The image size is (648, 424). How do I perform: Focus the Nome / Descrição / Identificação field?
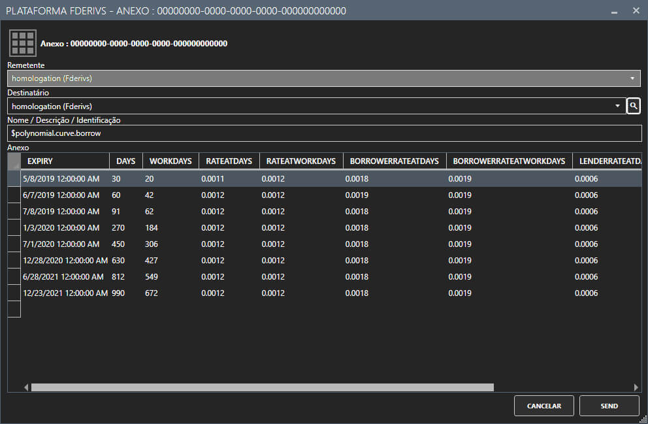pos(324,133)
